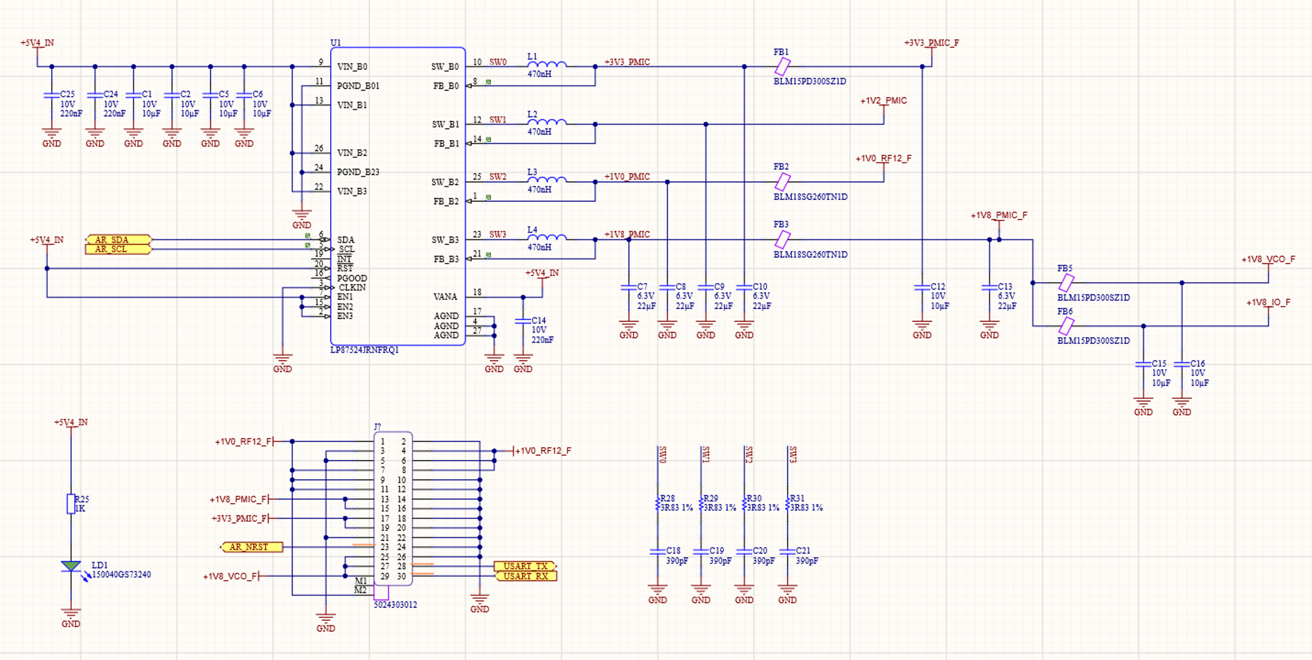
Task: Click the AR_NRST port
Action: 251,547
